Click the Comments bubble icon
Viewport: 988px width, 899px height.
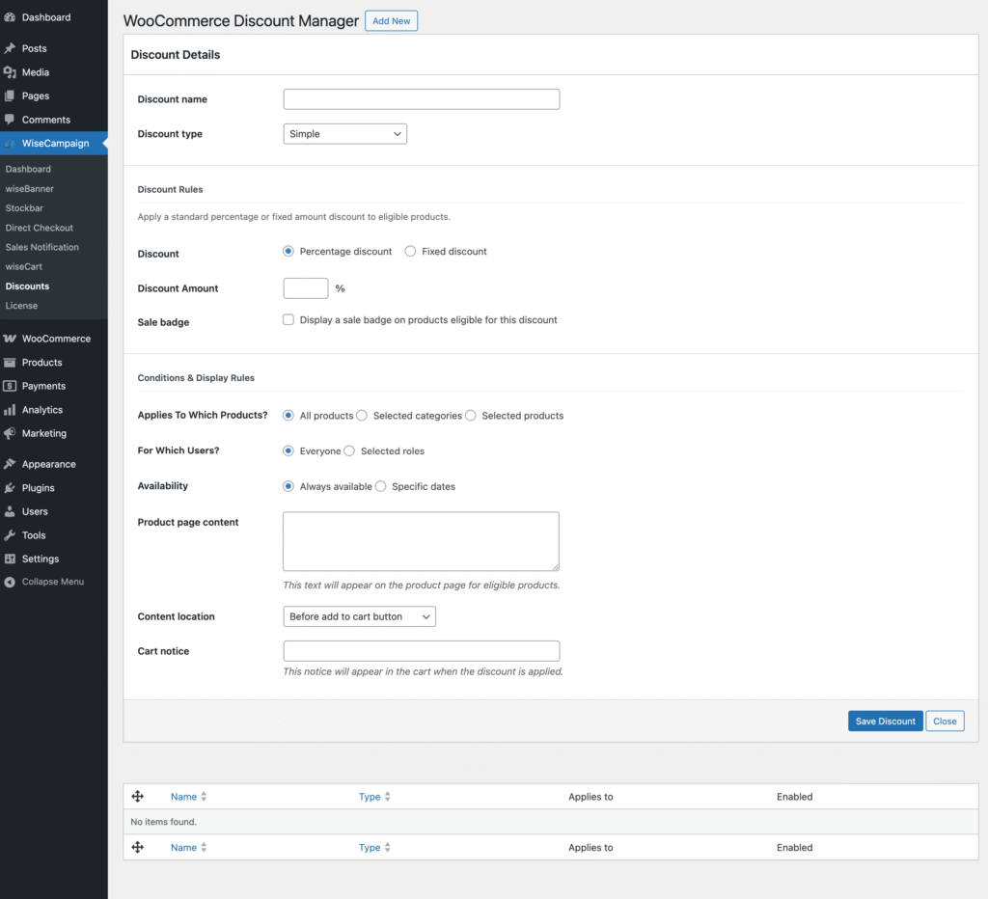(10, 120)
